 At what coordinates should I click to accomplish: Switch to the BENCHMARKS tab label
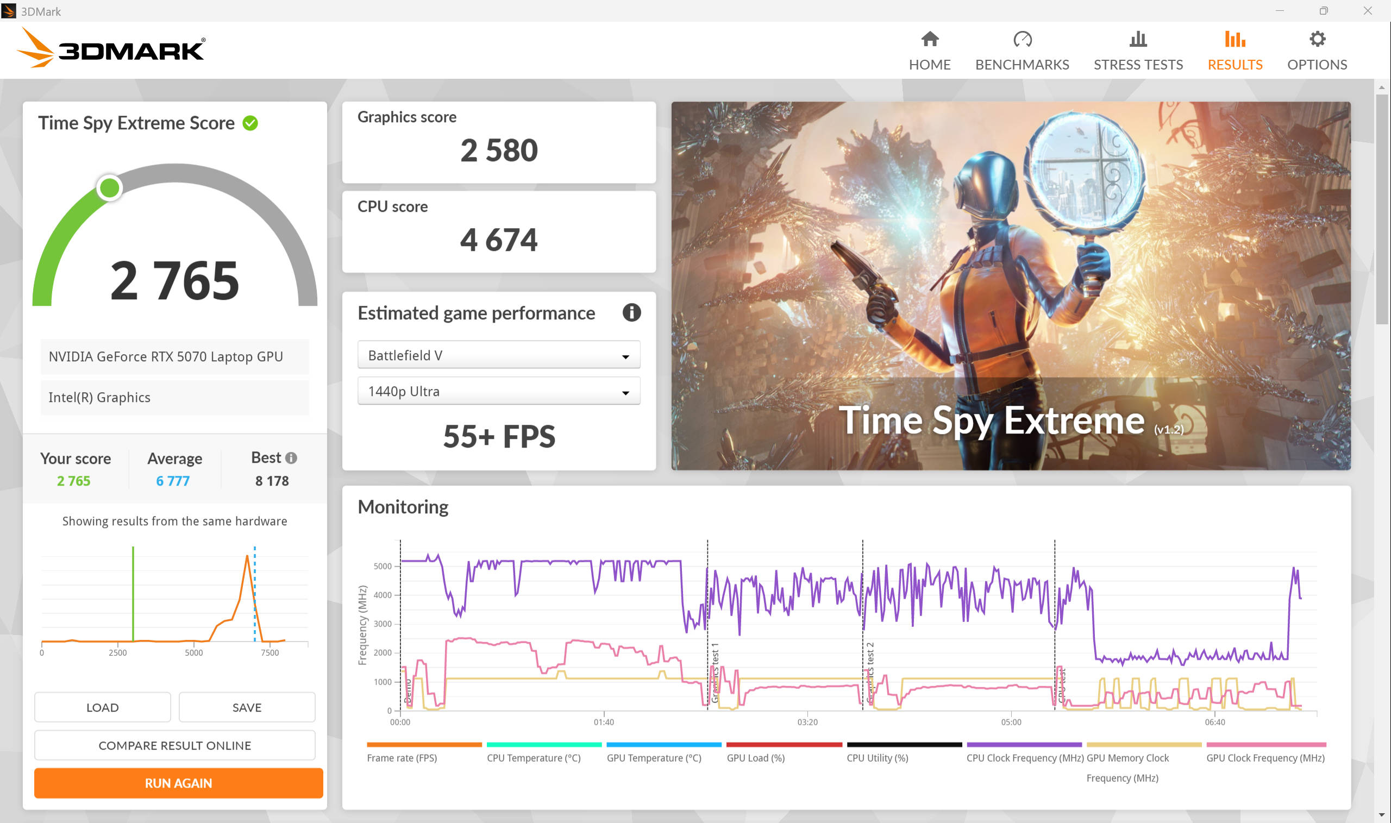[1022, 64]
